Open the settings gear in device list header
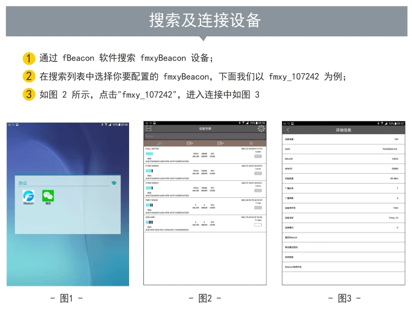Viewport: 412px width, 310px height. [261, 128]
